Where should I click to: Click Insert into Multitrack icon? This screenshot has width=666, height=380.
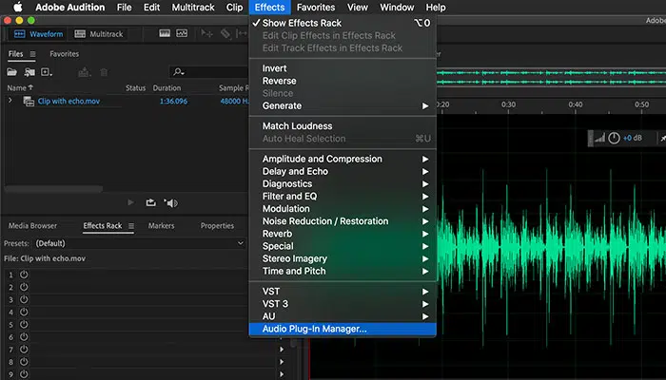[x=84, y=72]
